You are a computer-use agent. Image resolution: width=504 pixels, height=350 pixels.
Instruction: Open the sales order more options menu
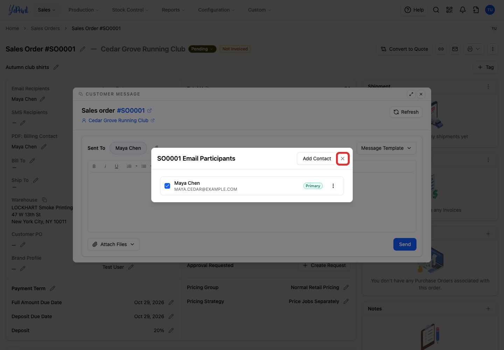tap(493, 49)
